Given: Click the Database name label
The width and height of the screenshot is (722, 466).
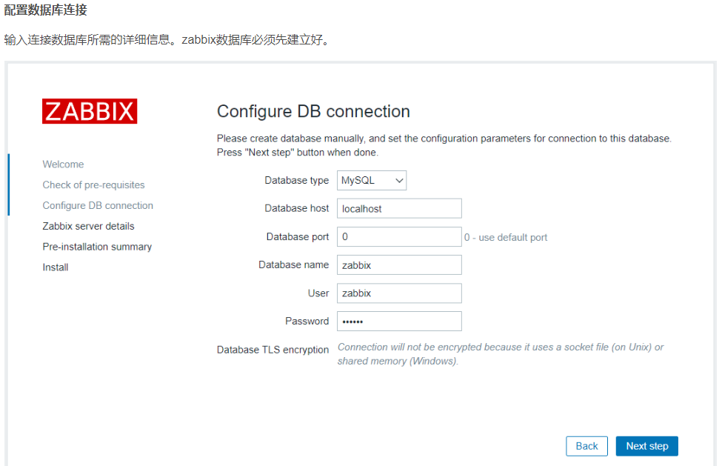Looking at the screenshot, I should (293, 264).
